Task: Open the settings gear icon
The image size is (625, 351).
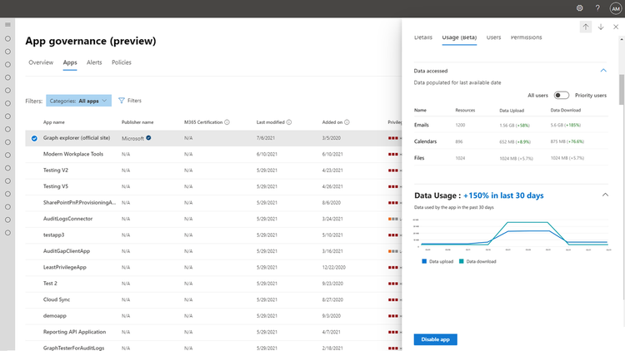Action: (579, 8)
